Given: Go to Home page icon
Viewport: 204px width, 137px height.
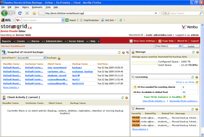Looking at the screenshot, I should click(34, 13).
